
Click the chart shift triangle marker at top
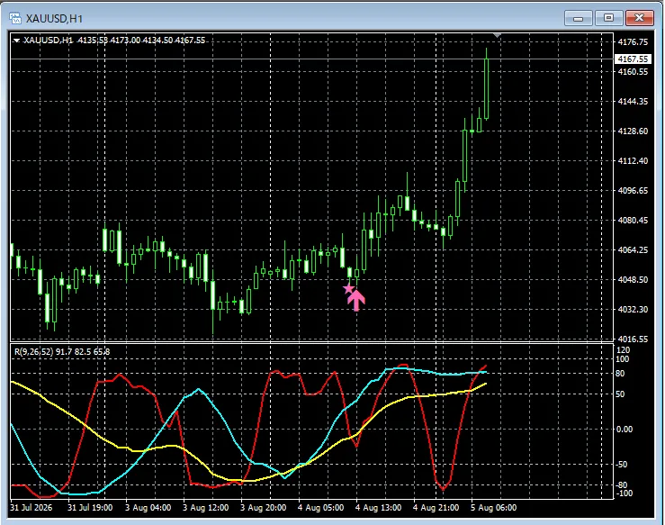497,36
